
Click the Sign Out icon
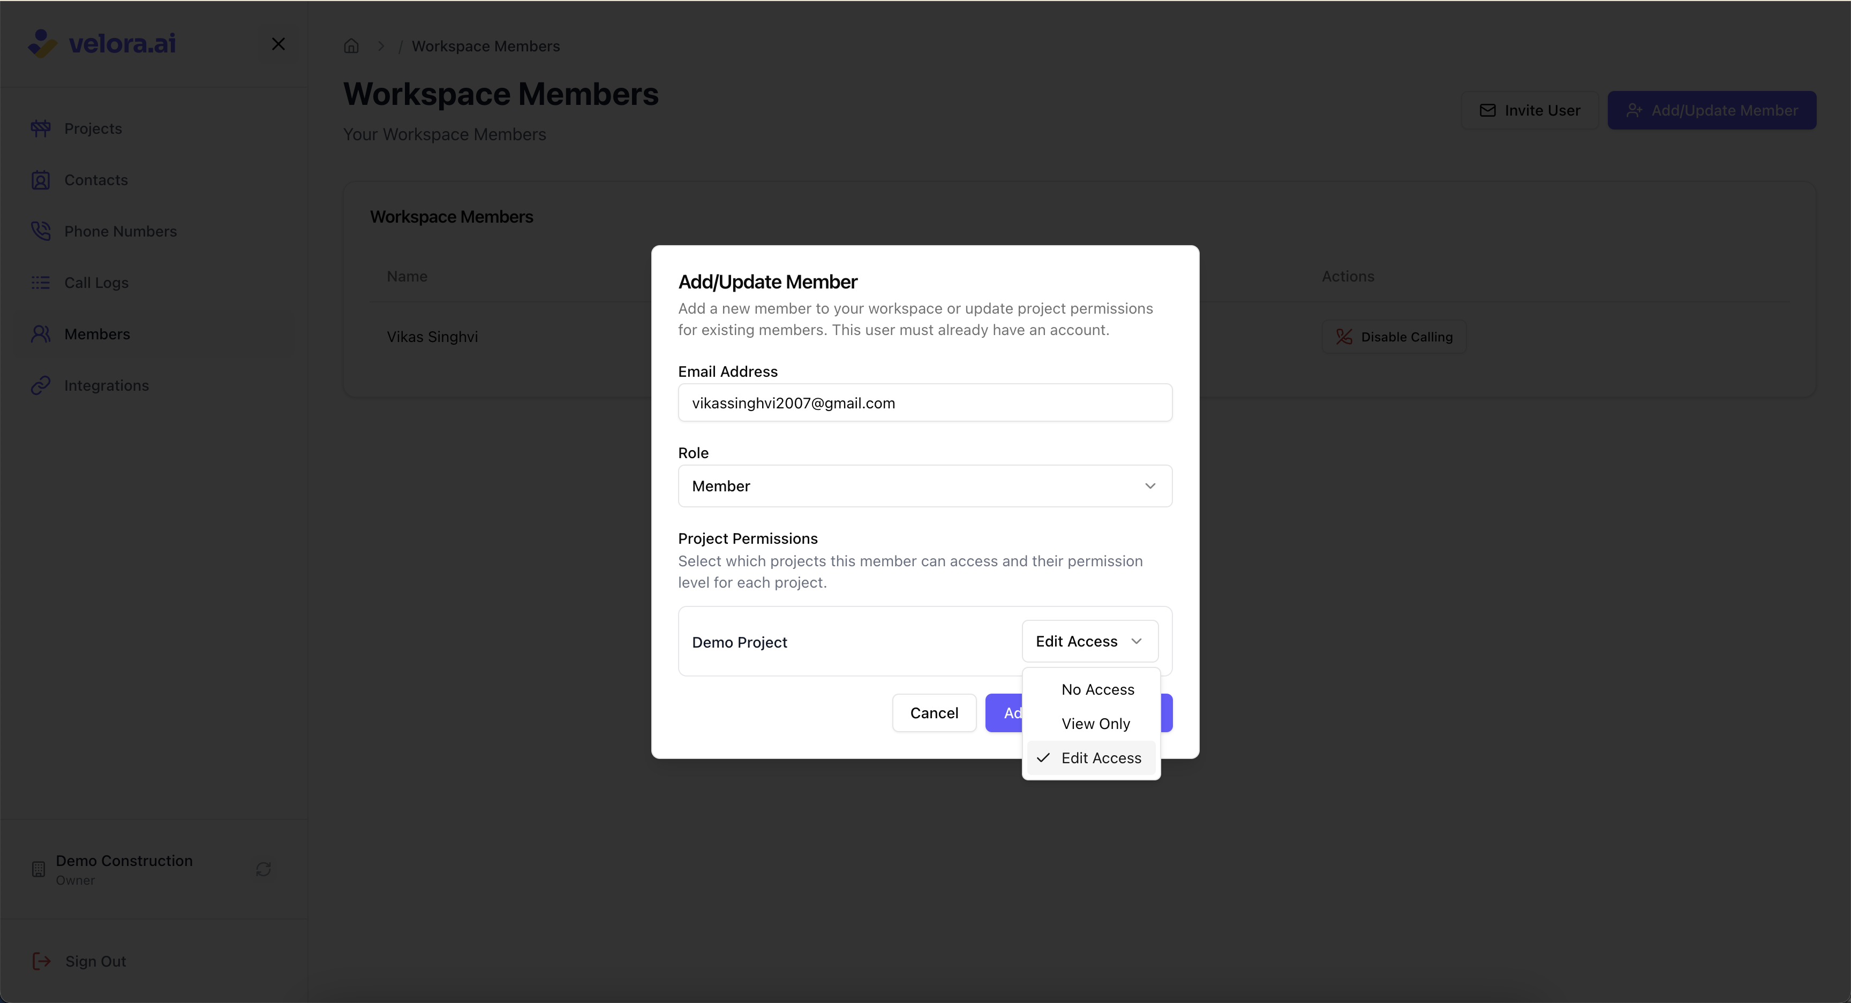click(42, 961)
